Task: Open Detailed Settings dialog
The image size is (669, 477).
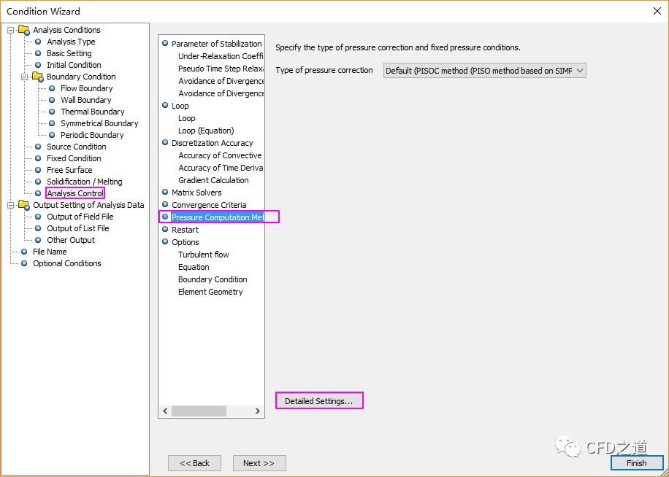Action: (x=318, y=401)
